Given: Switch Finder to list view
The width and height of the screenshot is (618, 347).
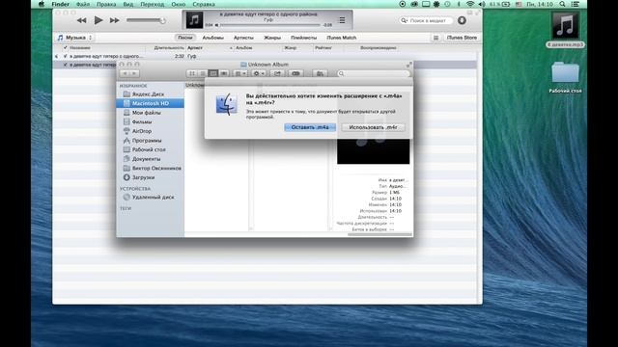Looking at the screenshot, I should (203, 73).
